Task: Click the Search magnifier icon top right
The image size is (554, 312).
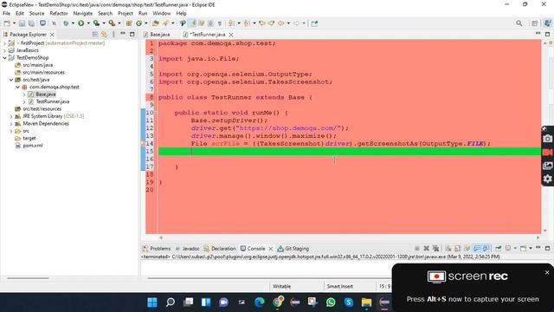Action: [x=519, y=23]
